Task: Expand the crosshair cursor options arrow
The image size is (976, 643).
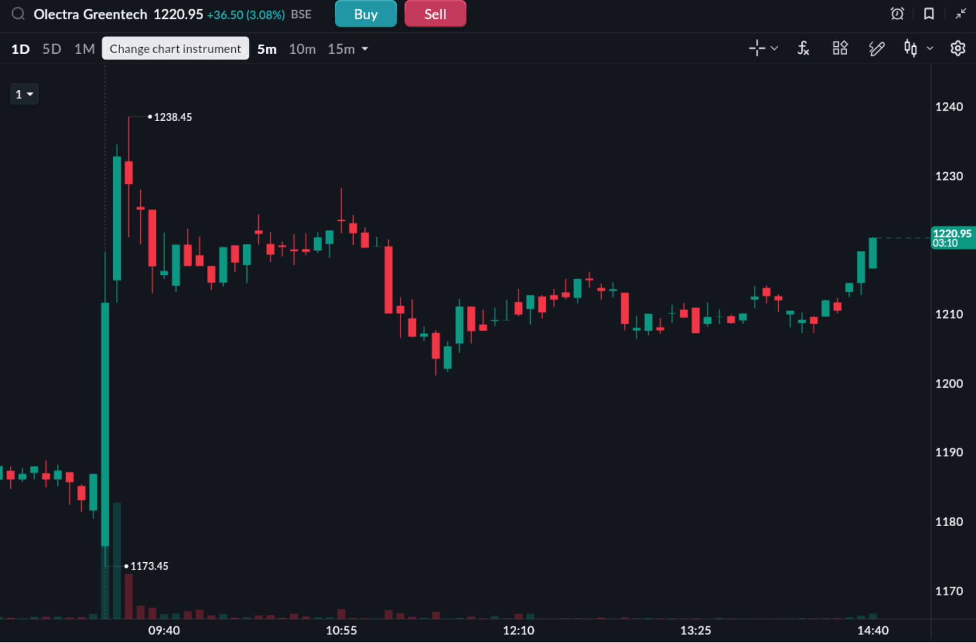Action: tap(775, 48)
